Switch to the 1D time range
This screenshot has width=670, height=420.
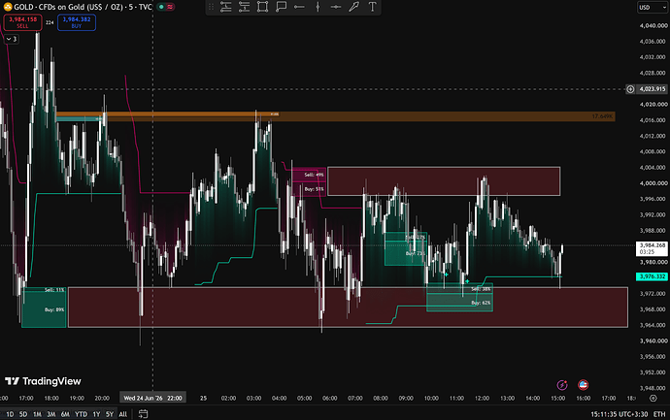click(x=10, y=414)
